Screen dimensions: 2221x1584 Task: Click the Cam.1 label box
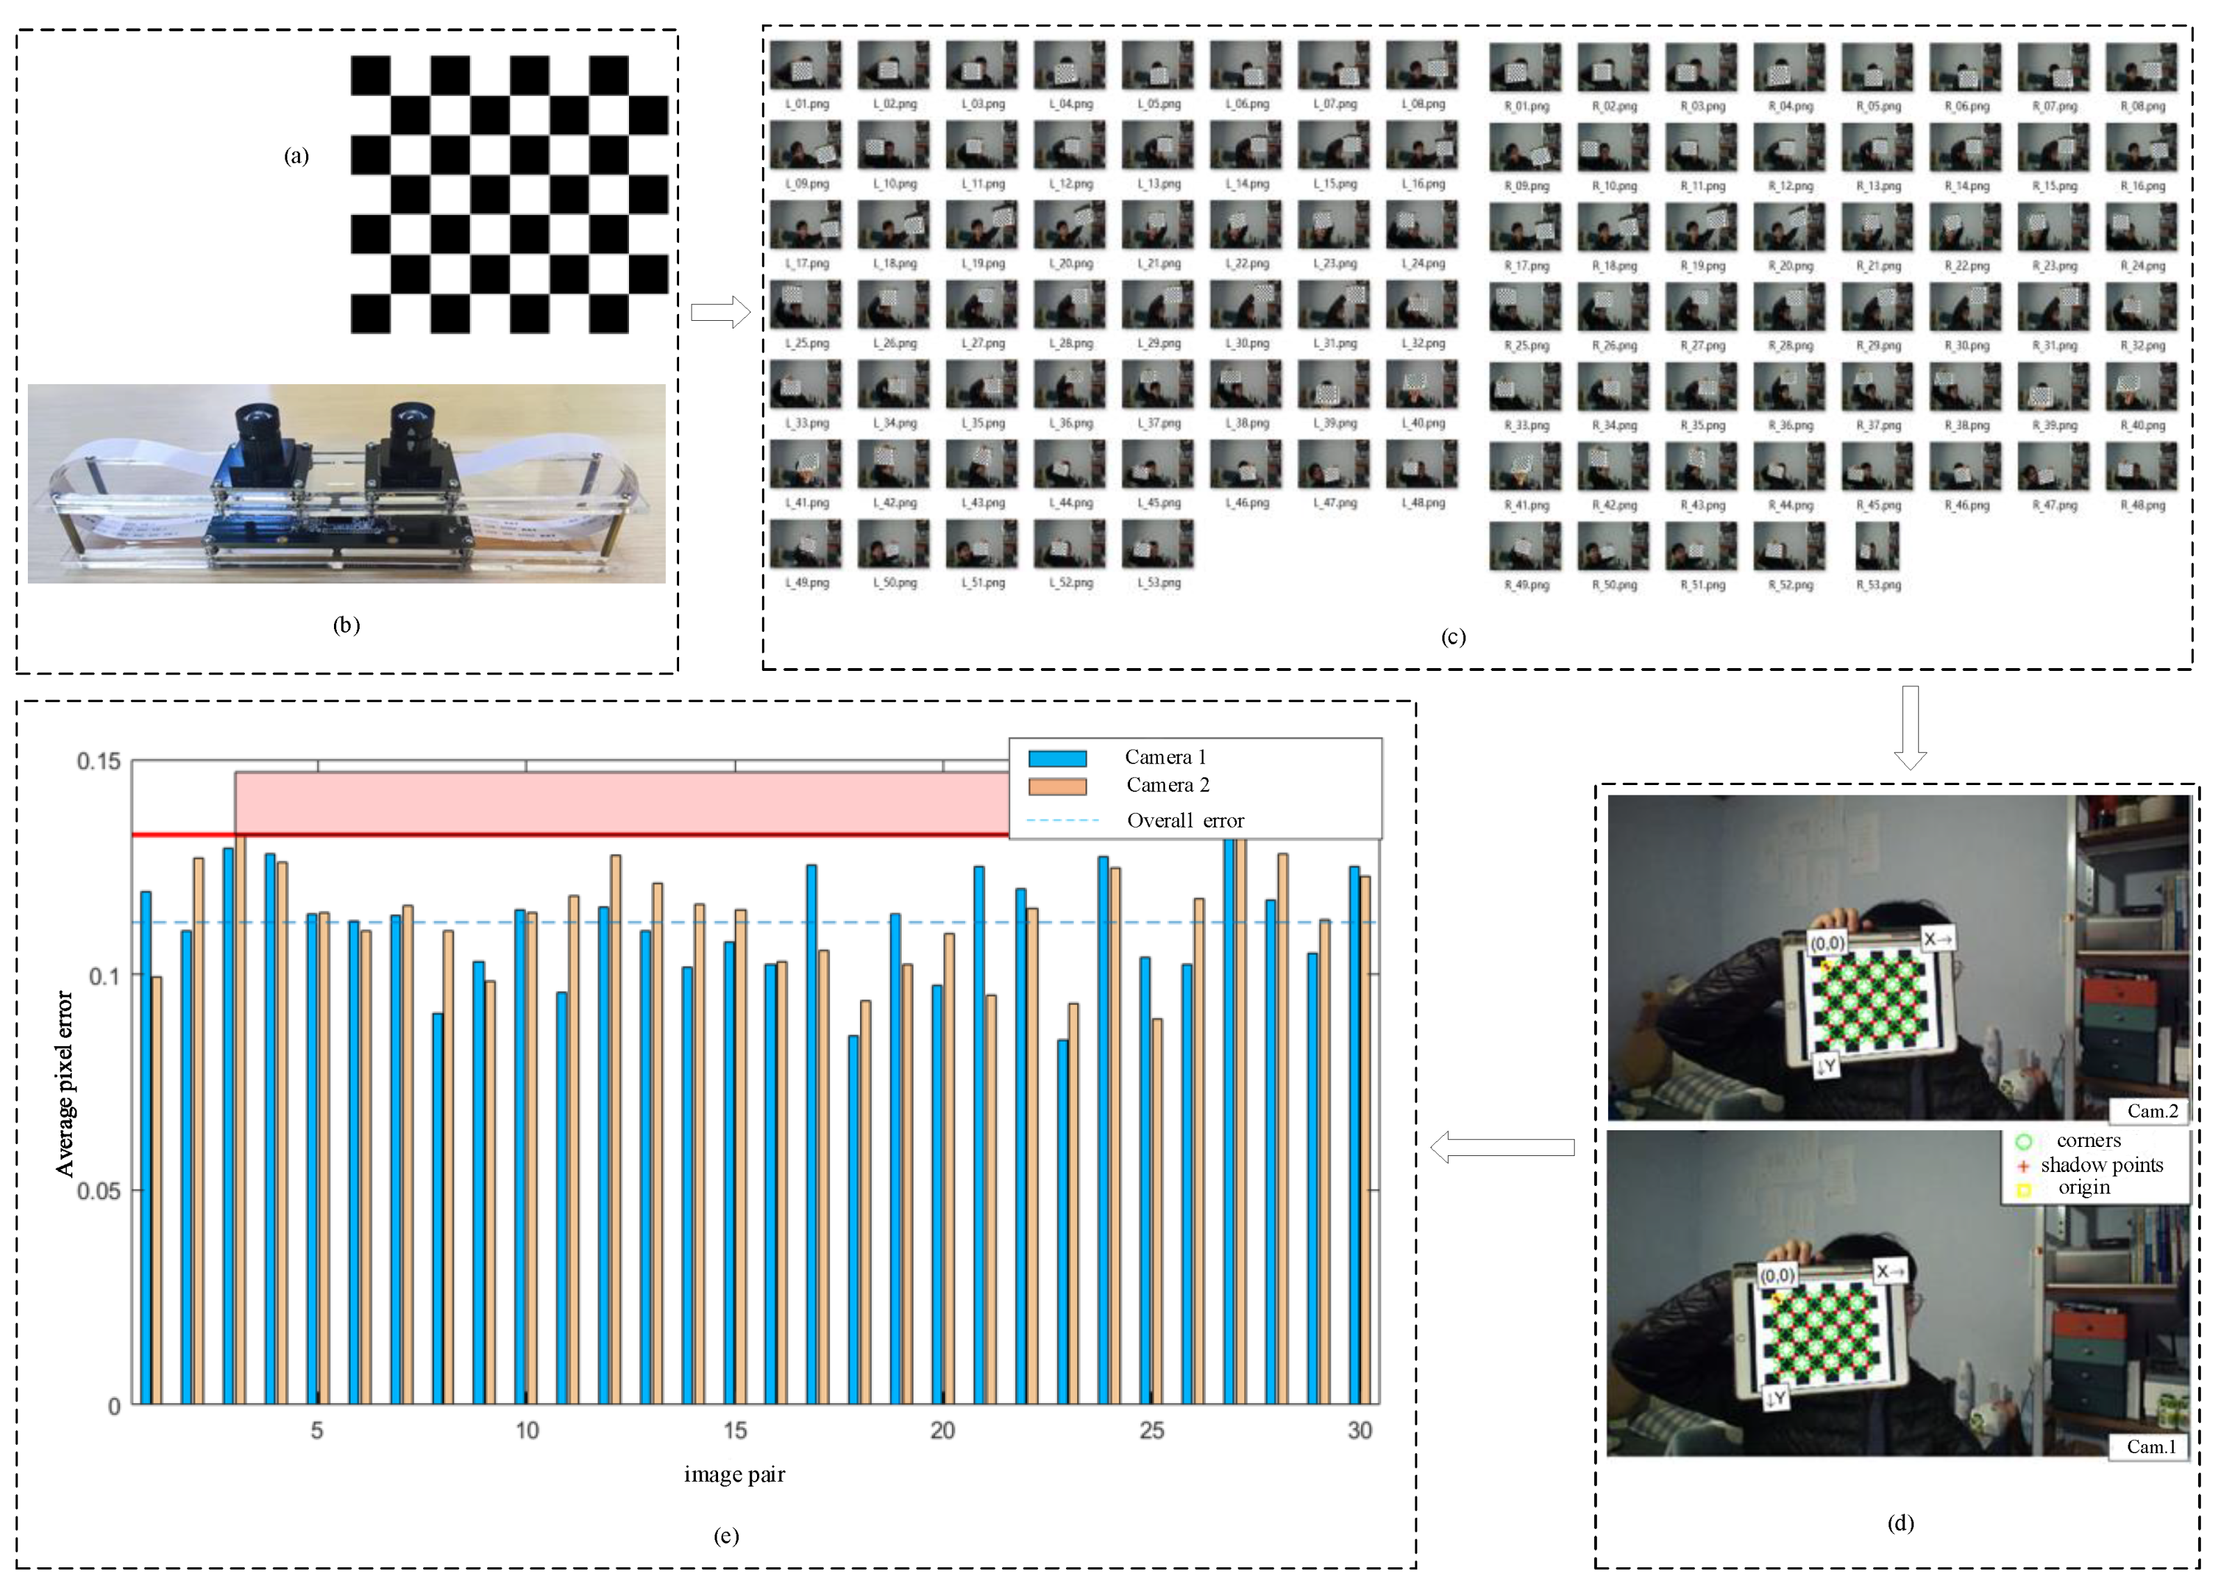[2150, 1446]
